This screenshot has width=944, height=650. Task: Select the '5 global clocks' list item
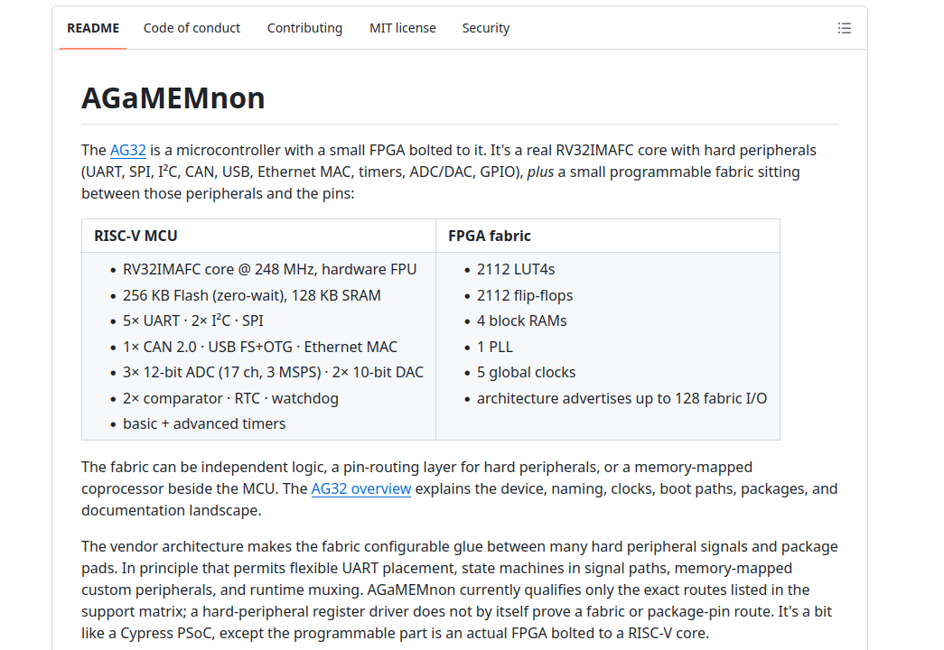pos(526,373)
